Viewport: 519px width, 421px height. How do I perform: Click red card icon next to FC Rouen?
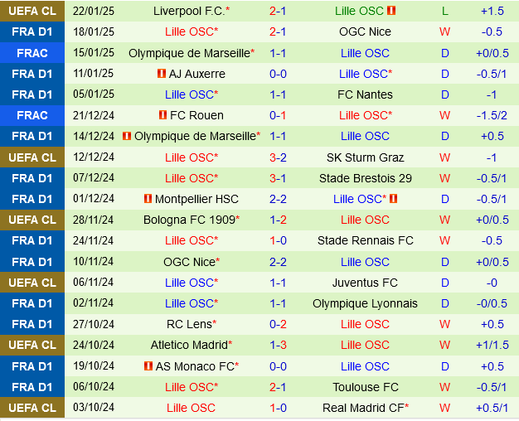(162, 115)
